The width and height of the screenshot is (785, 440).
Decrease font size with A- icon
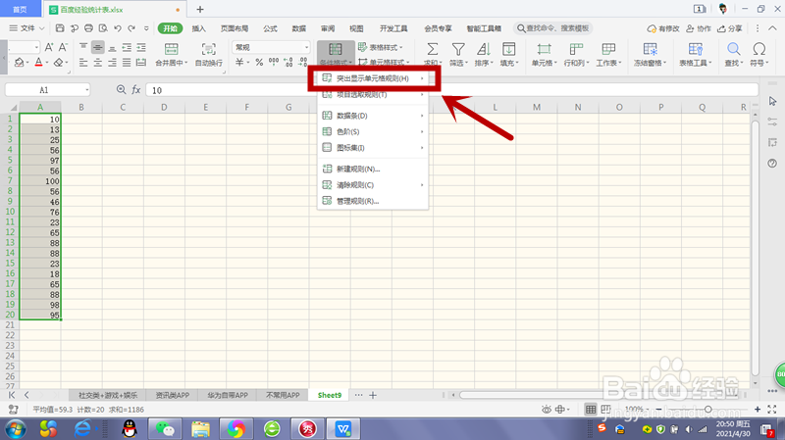(63, 47)
